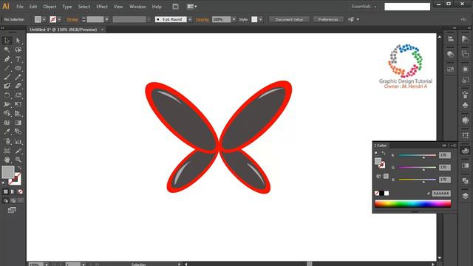Enable Draw Behind mode
The image size is (473, 266).
(x=13, y=200)
